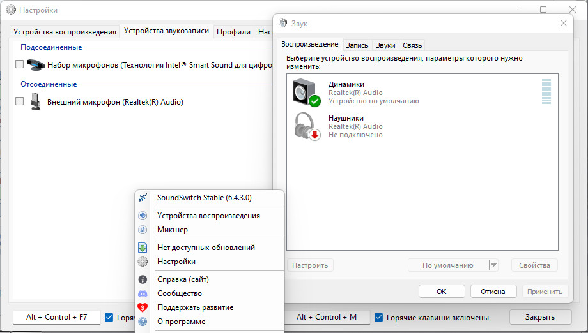588x333 pixels.
Task: Click the Отмена button
Action: pyautogui.click(x=493, y=292)
